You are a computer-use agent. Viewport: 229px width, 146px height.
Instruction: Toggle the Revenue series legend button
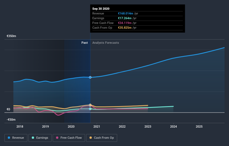[x=16, y=138]
